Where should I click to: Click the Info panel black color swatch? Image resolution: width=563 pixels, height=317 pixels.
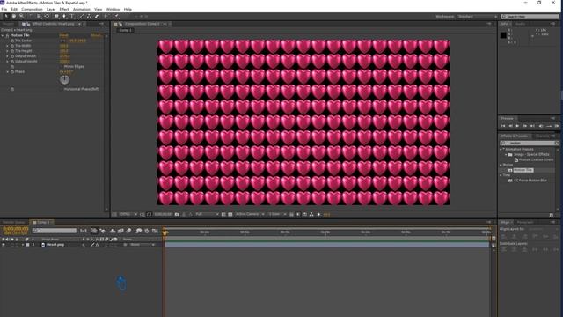(x=503, y=35)
